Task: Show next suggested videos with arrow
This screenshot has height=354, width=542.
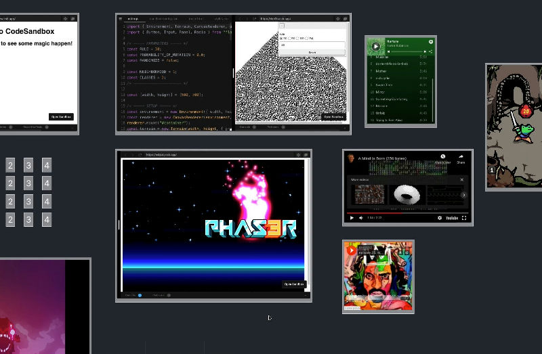Action: 464,195
